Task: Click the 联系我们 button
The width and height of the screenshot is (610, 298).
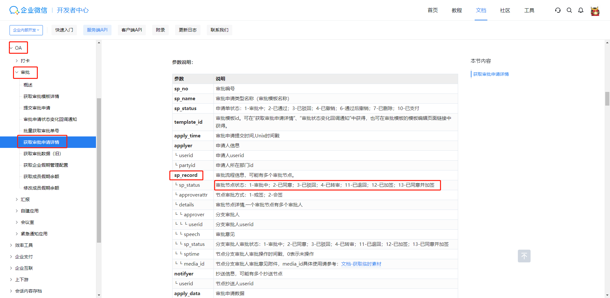Action: (219, 30)
